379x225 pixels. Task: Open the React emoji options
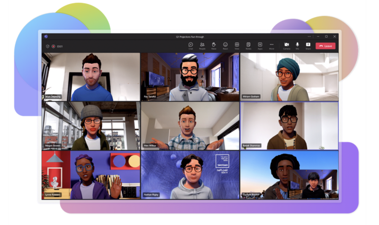[226, 45]
